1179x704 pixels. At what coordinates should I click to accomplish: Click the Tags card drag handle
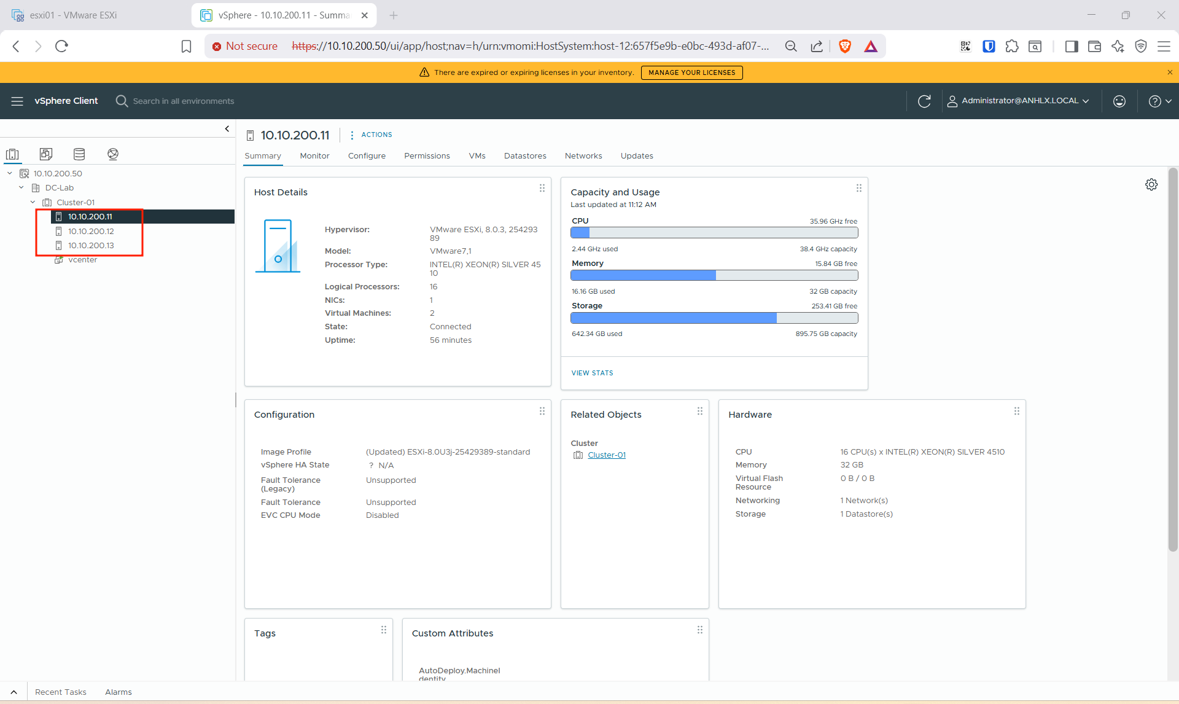pyautogui.click(x=384, y=630)
